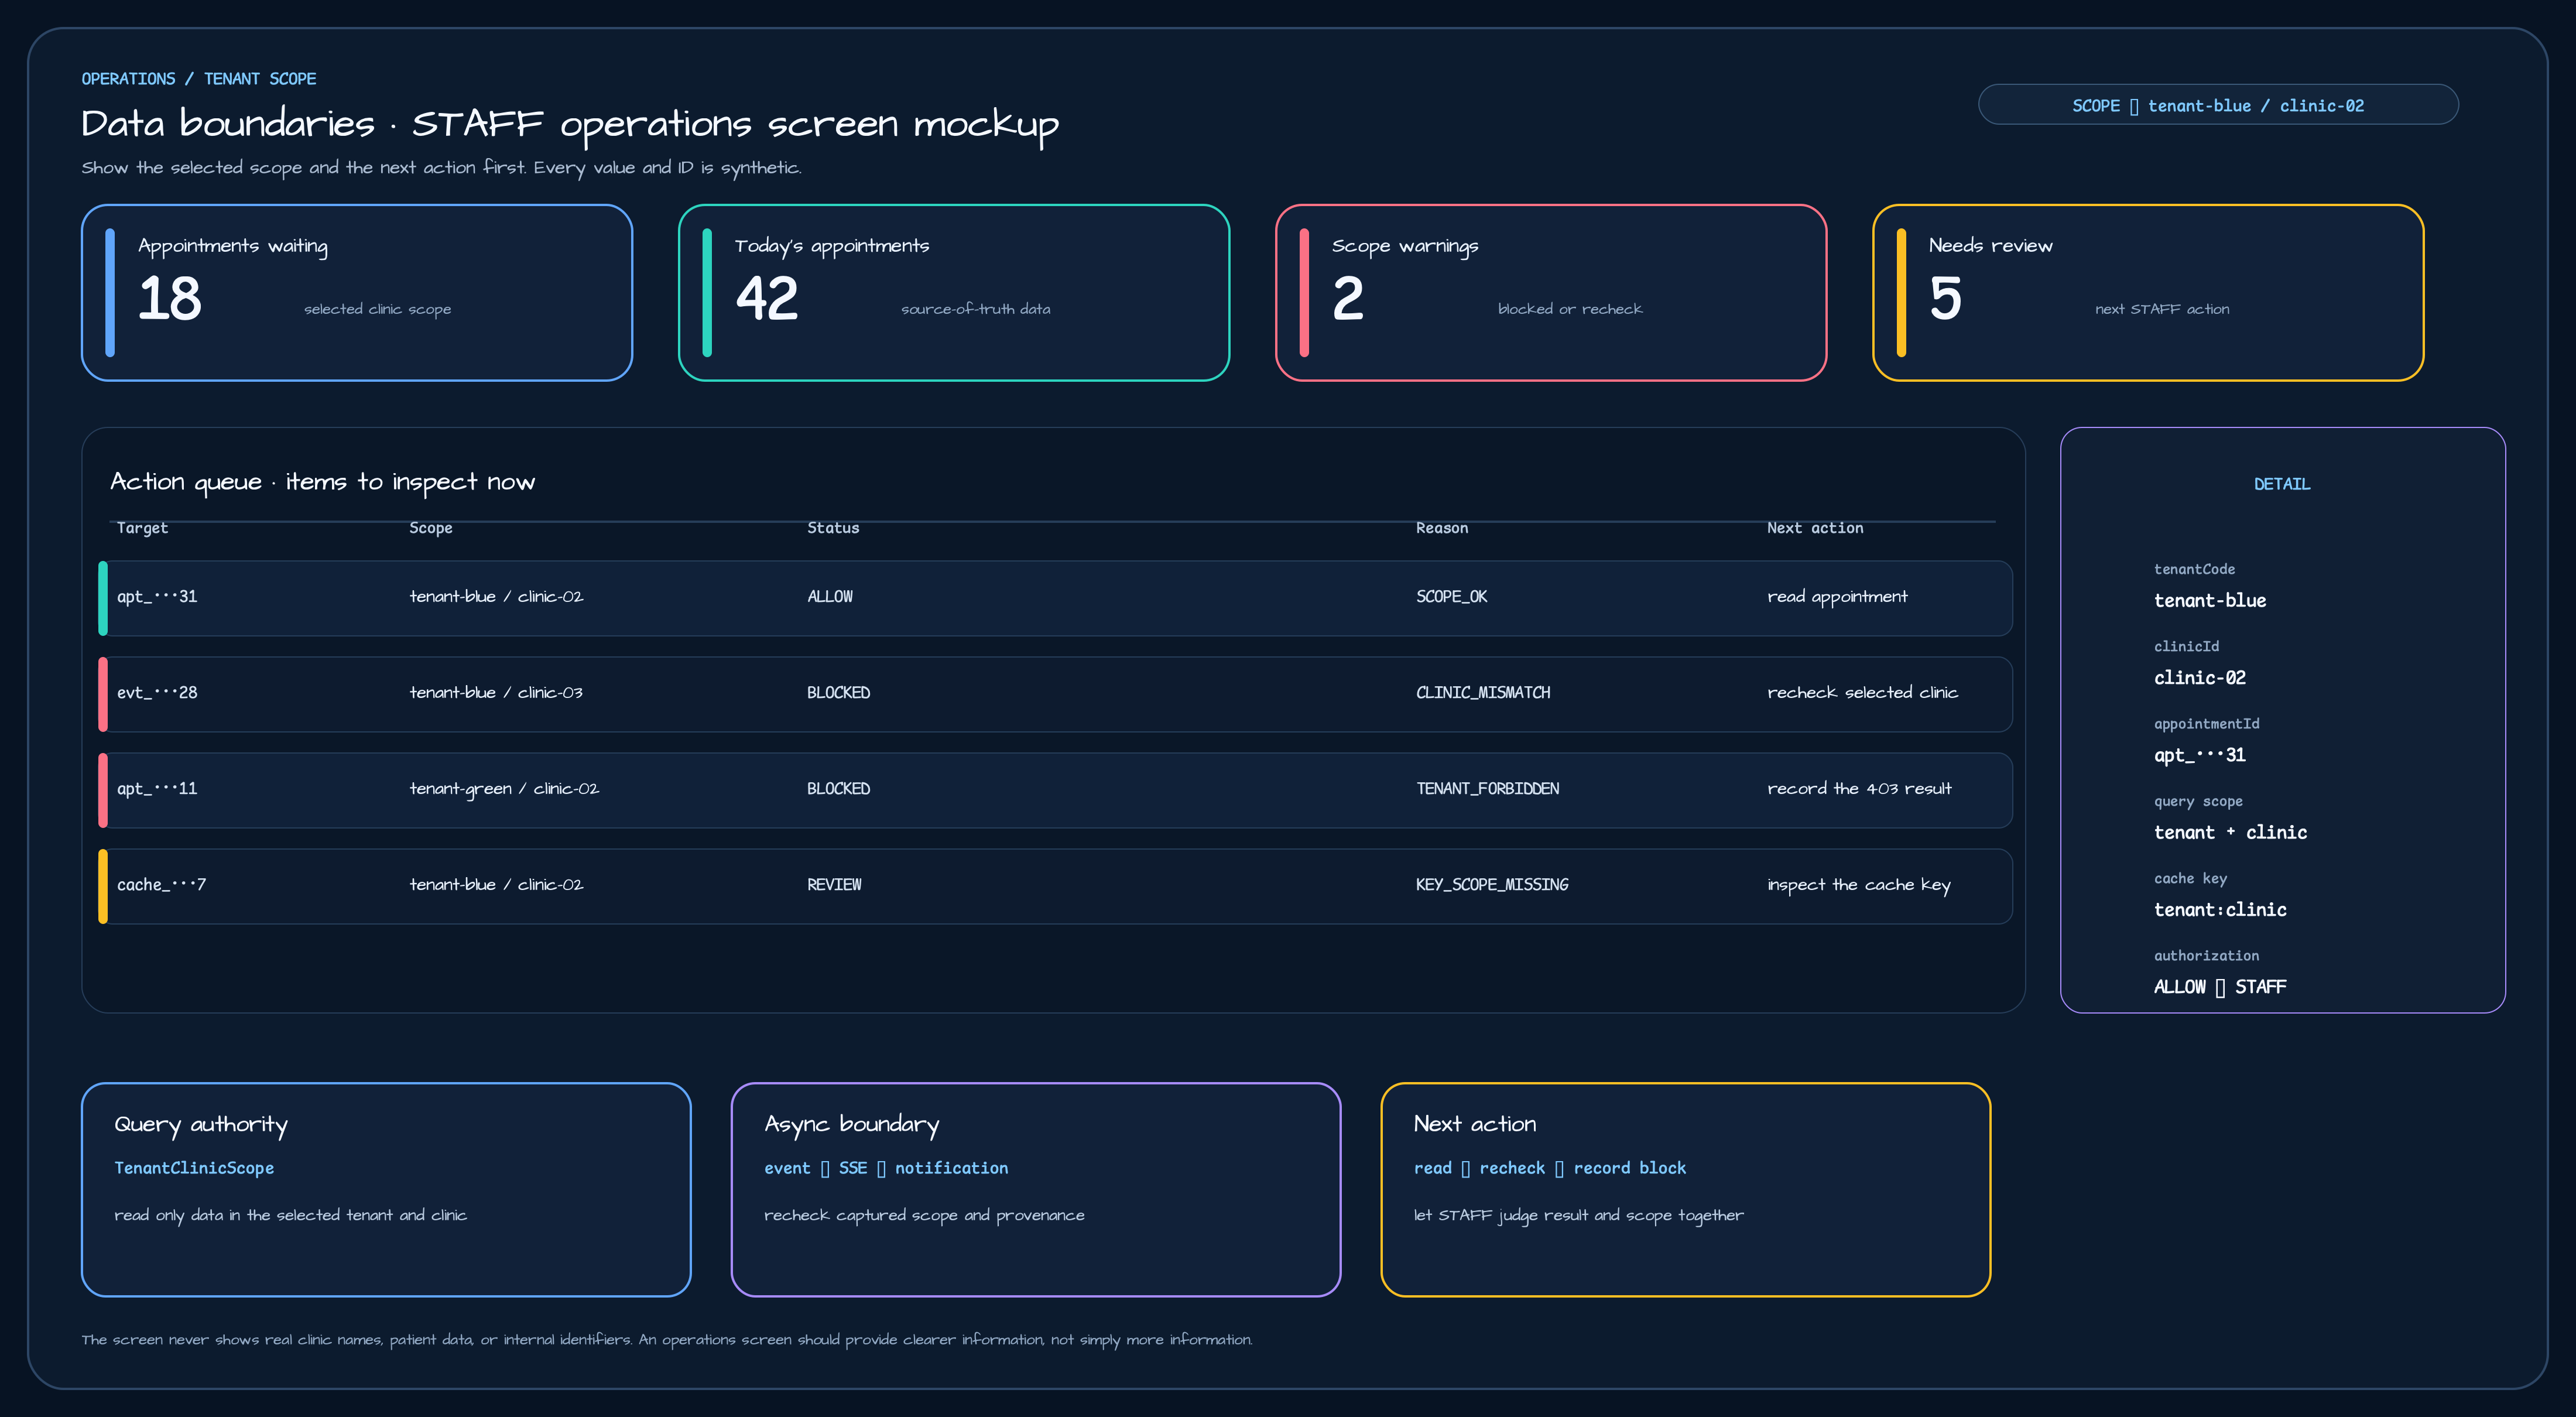Click the SCOPE_OK reason
The image size is (2576, 1417).
pos(1451,597)
